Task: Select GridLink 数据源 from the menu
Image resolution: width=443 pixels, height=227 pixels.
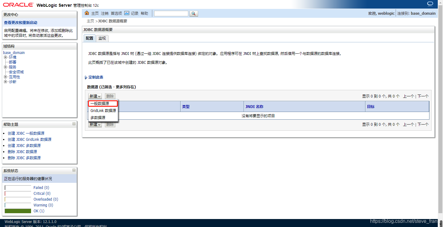Action: tap(103, 111)
